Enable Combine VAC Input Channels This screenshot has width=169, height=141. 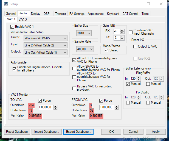[131, 32]
